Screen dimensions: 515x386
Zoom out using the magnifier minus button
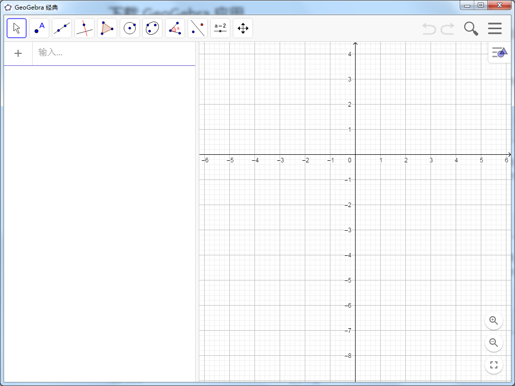point(493,343)
